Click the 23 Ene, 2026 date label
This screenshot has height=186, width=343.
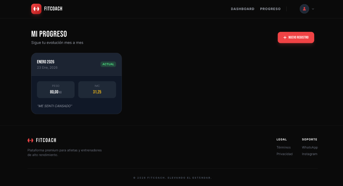tap(47, 68)
